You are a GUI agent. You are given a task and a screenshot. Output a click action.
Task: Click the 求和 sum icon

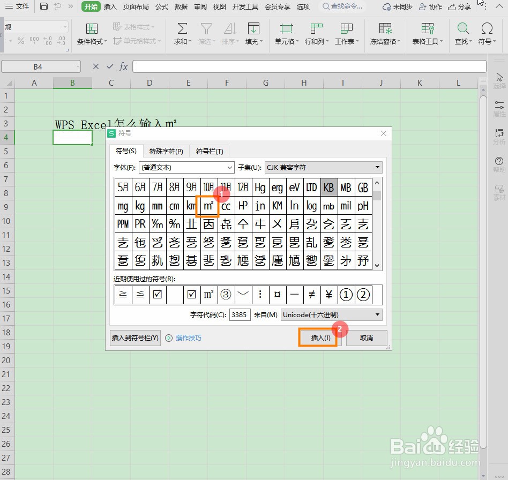(x=182, y=28)
